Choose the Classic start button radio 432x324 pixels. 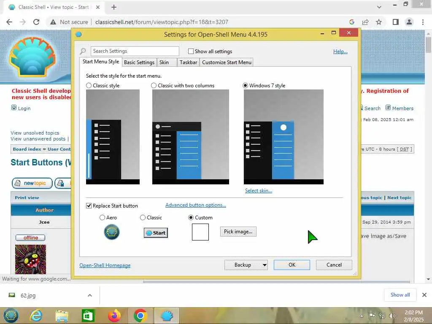tap(143, 218)
